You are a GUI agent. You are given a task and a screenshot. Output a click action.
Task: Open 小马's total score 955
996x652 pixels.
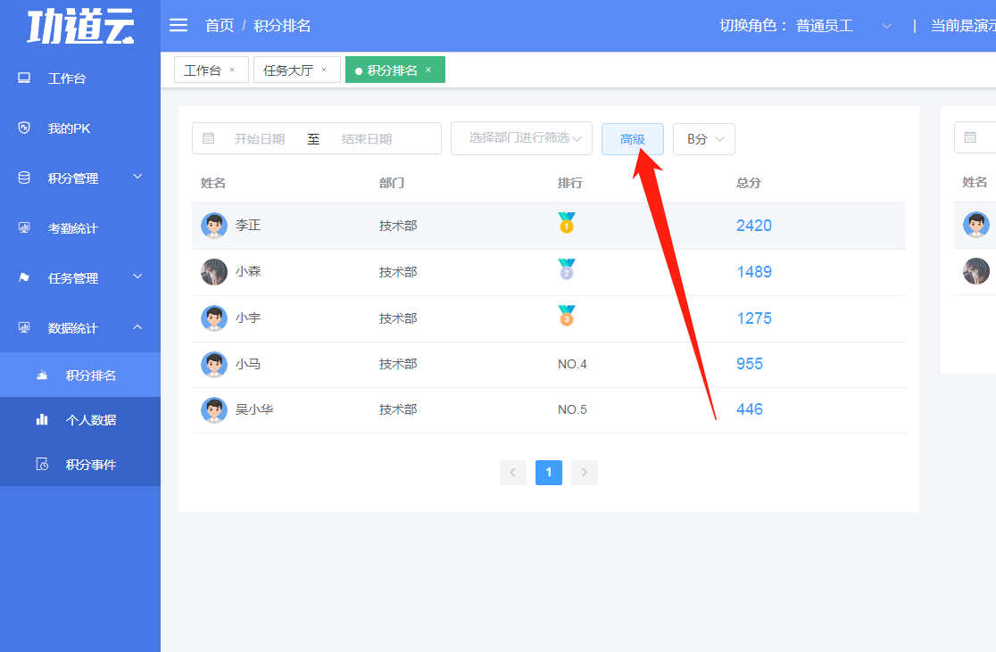(750, 364)
